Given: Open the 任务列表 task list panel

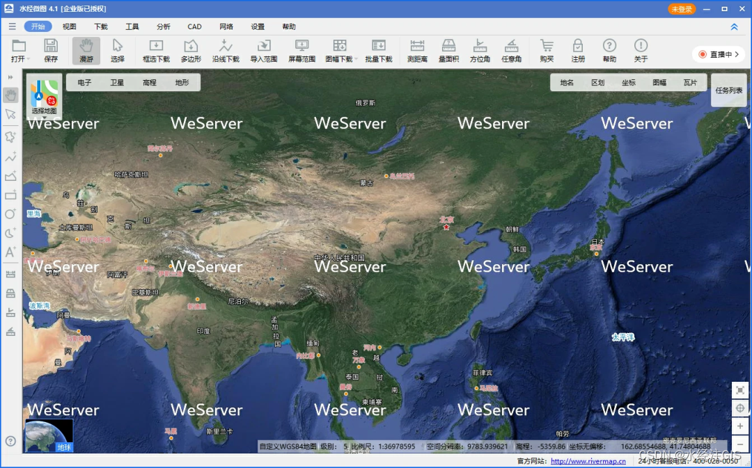Looking at the screenshot, I should coord(729,90).
